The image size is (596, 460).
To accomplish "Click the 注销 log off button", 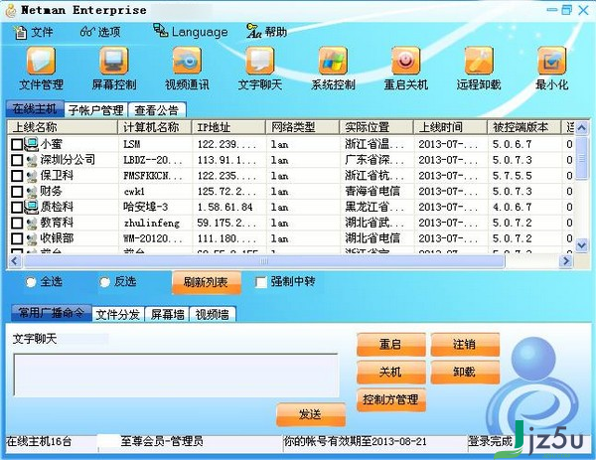I will coord(465,345).
